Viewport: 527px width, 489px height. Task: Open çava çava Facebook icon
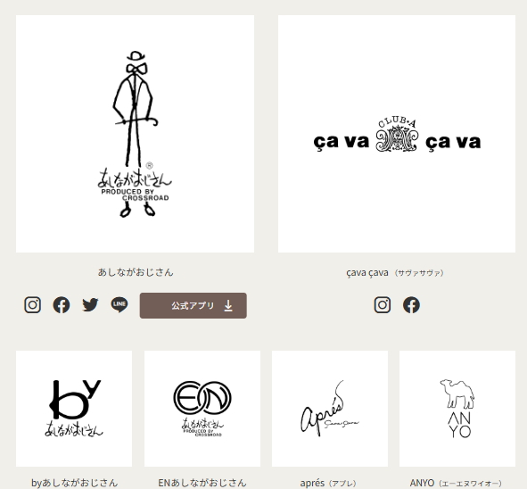click(411, 305)
